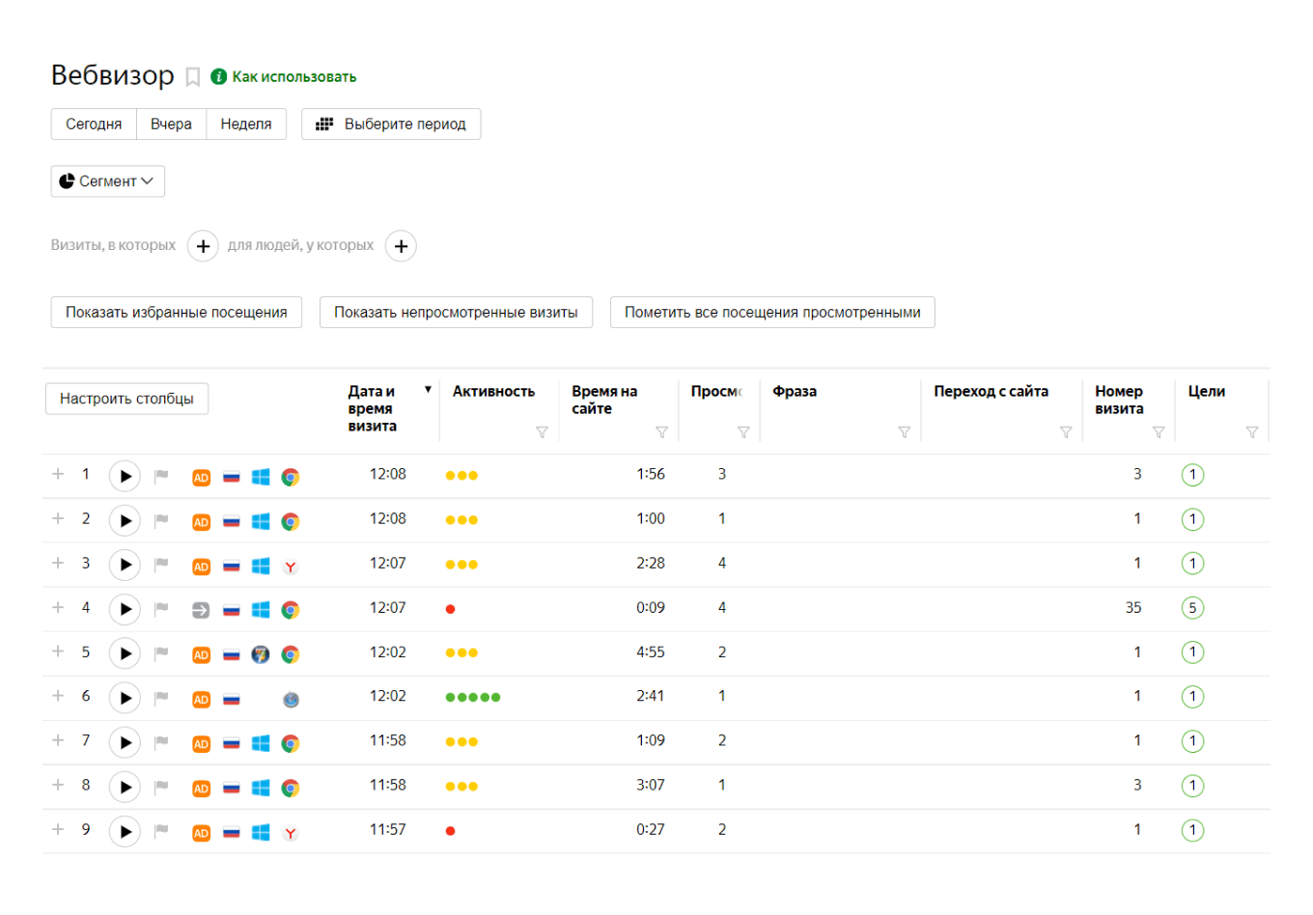Toggle the favorite flag on visit 7
1313x915 pixels.
click(161, 742)
